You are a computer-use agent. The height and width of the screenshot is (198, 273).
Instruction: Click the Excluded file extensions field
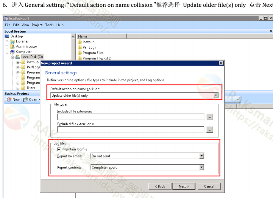pyautogui.click(x=131, y=130)
